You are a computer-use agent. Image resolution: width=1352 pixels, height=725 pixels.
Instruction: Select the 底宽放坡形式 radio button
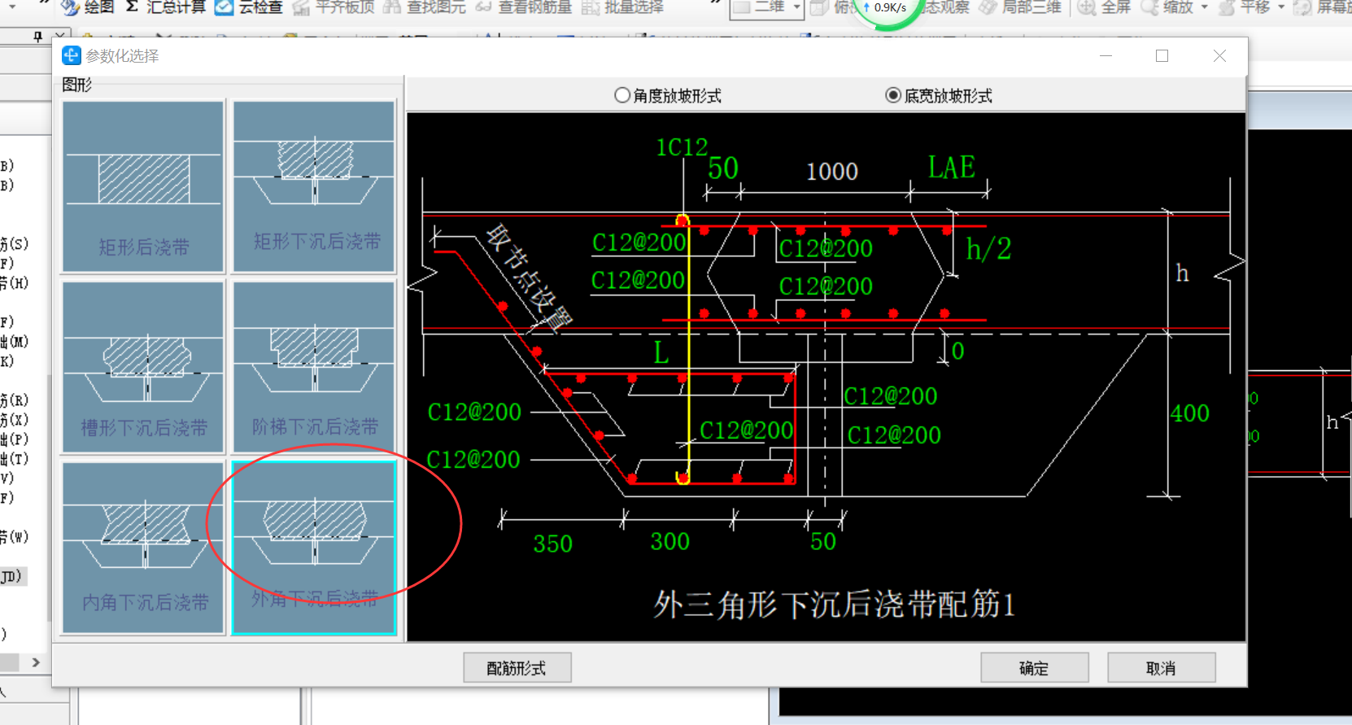tap(893, 95)
